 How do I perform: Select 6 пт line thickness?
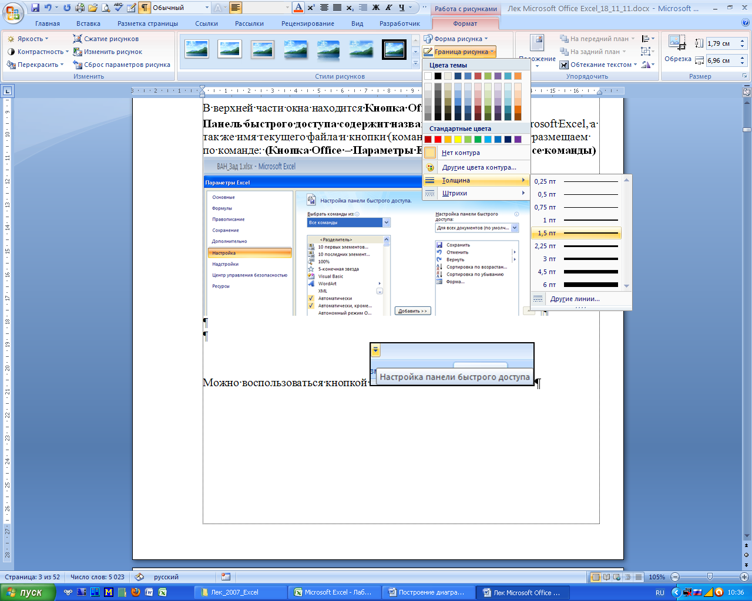pos(576,285)
